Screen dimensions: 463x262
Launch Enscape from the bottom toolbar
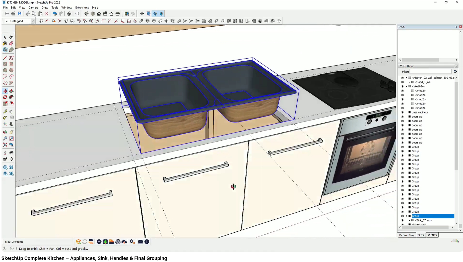78,241
